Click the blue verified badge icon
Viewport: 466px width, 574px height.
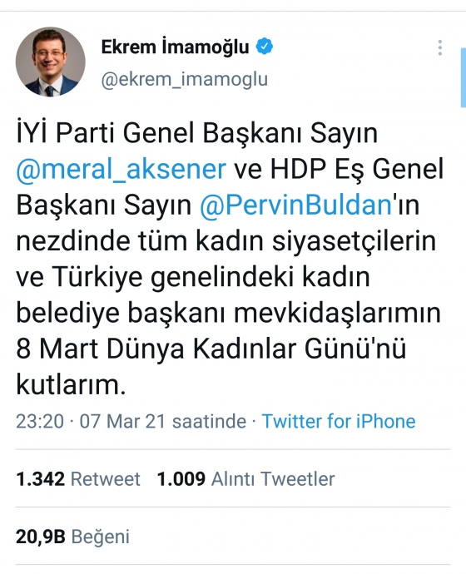[x=265, y=47]
